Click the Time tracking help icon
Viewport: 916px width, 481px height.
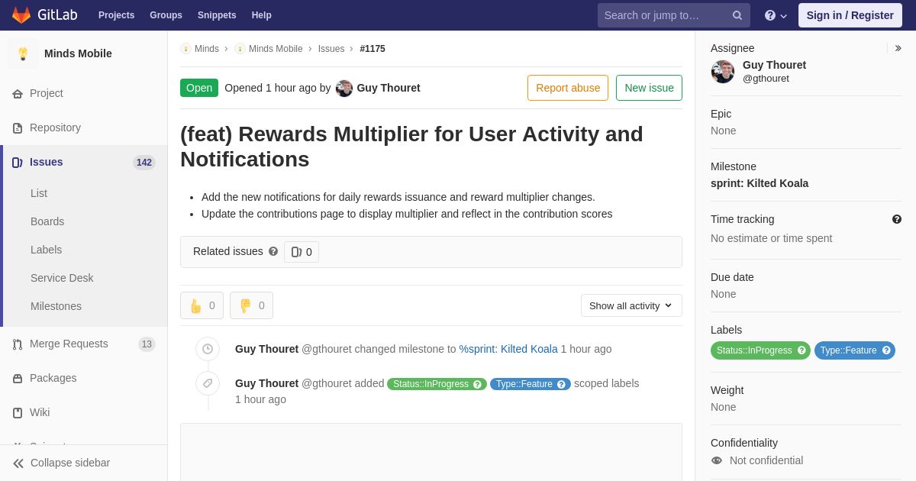[x=897, y=219]
